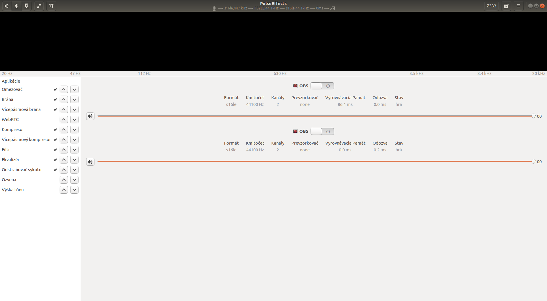Toggle effects switch for second OBS stream
The height and width of the screenshot is (301, 547).
click(x=322, y=131)
